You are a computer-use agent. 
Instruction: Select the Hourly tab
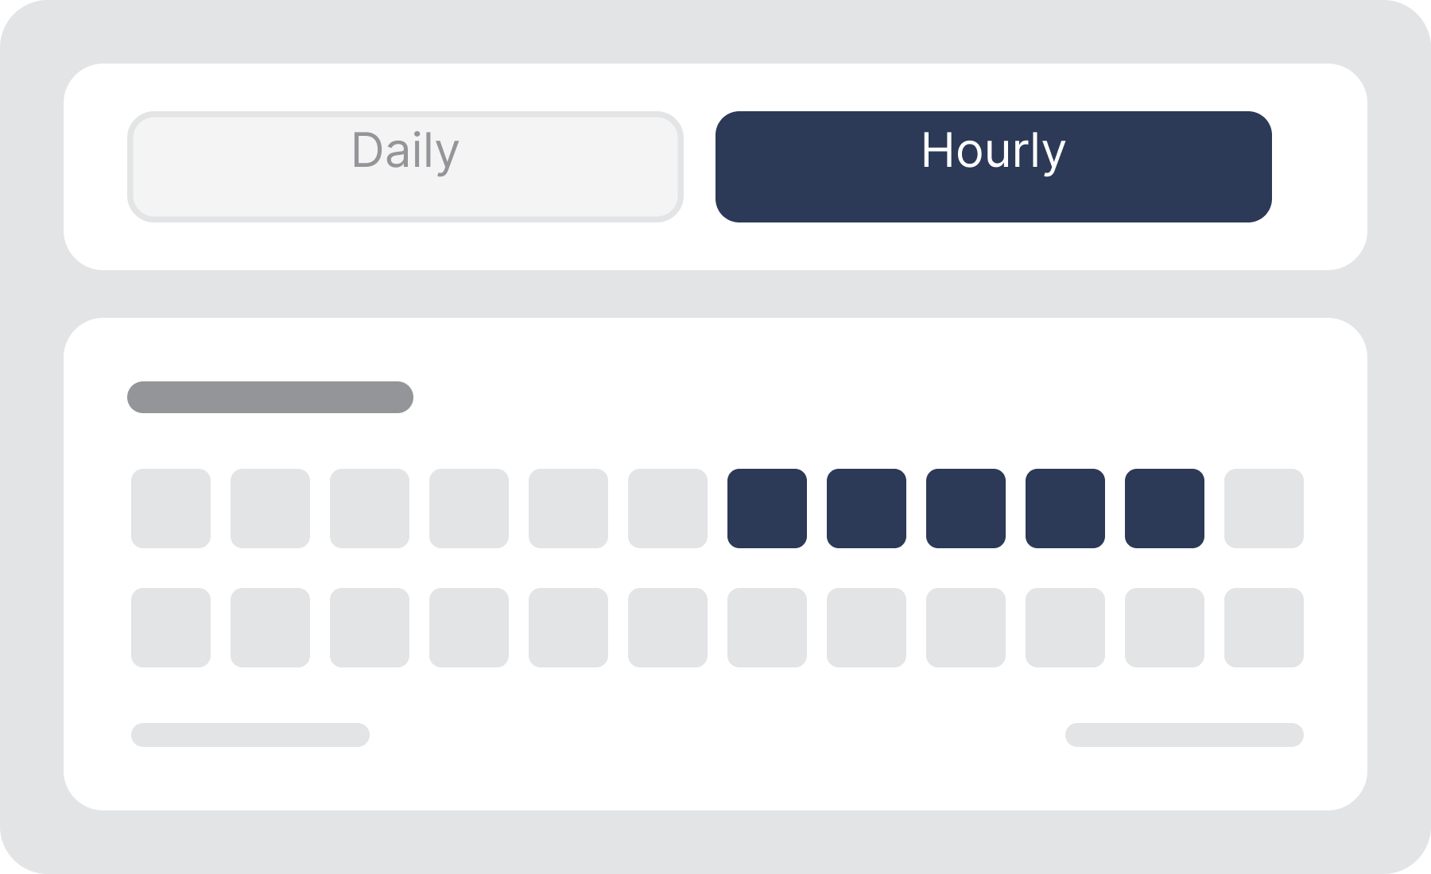(994, 167)
